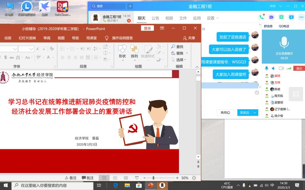Open the View tab in PowerPoint
The width and height of the screenshot is (305, 190).
pyautogui.click(x=61, y=38)
